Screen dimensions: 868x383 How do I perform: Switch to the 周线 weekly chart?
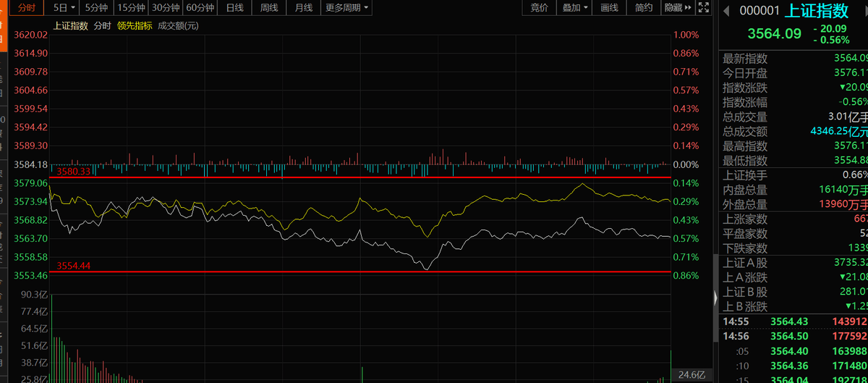(270, 8)
